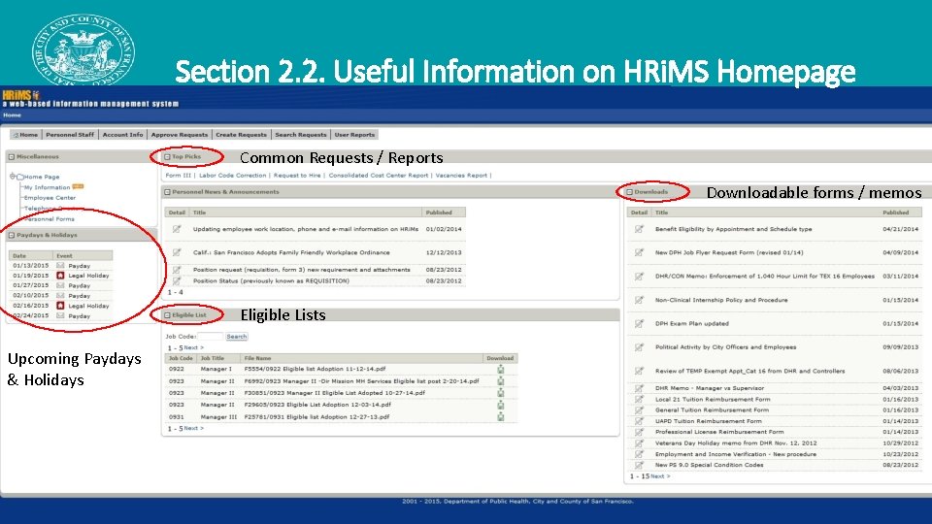Open detail icon for Professional License Reimbursement Form

(x=639, y=432)
